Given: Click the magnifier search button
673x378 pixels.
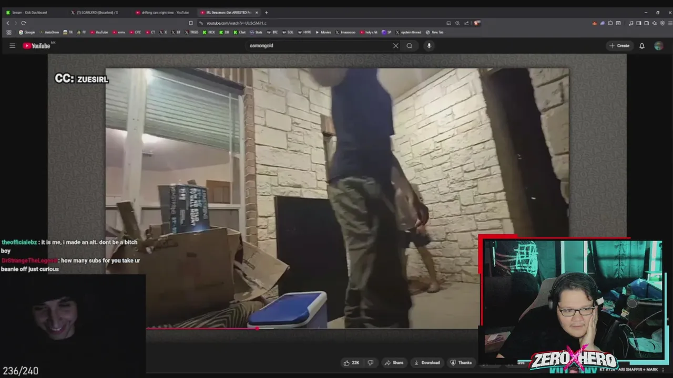Looking at the screenshot, I should point(409,46).
